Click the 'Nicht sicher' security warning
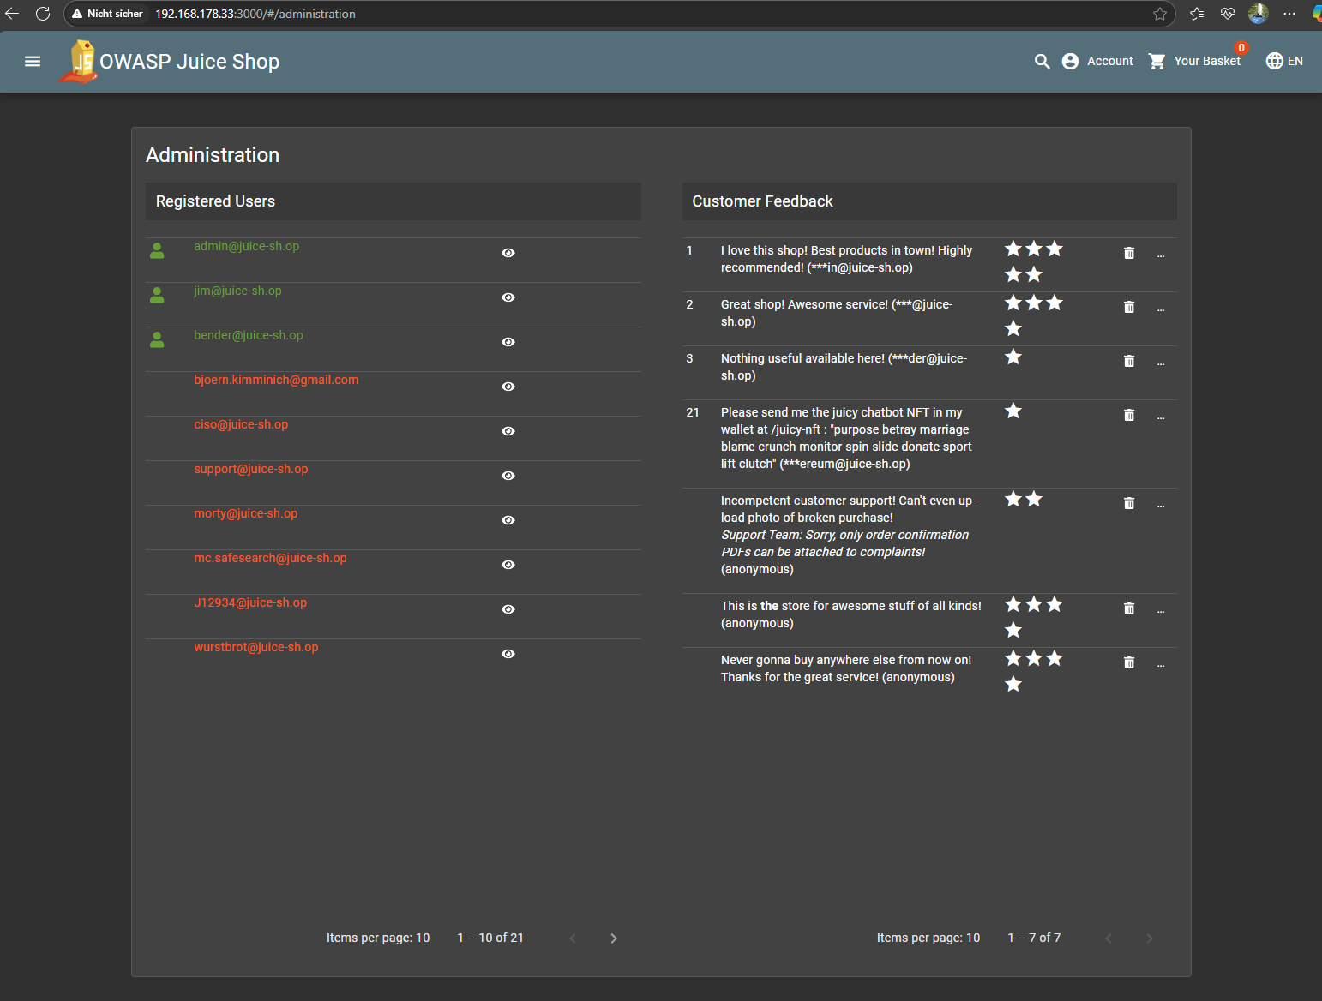 [107, 14]
